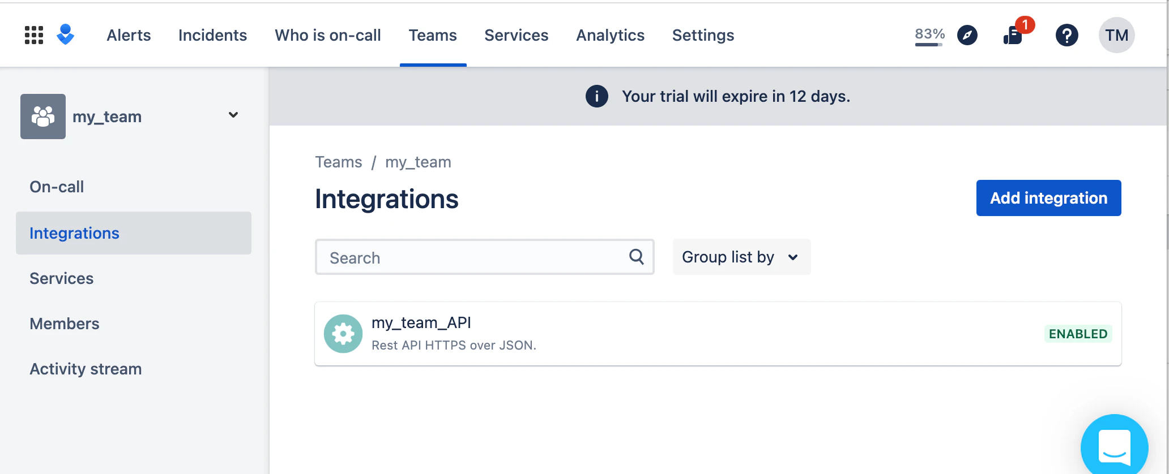Select Integrations in the sidebar
This screenshot has height=474, width=1169.
click(134, 233)
